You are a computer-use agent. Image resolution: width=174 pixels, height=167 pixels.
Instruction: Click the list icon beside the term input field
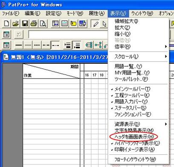pos(6,34)
